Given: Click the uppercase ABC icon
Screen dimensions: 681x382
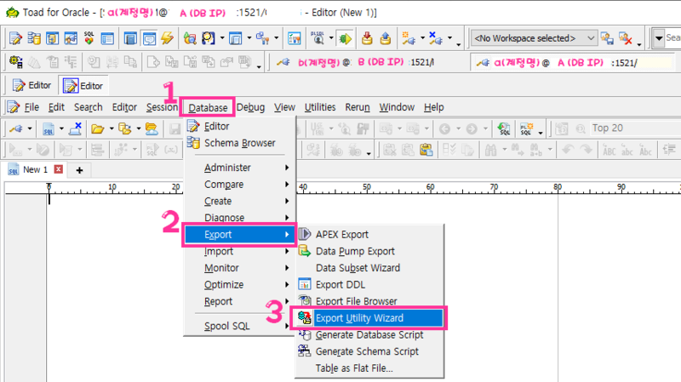Looking at the screenshot, I should tap(609, 151).
